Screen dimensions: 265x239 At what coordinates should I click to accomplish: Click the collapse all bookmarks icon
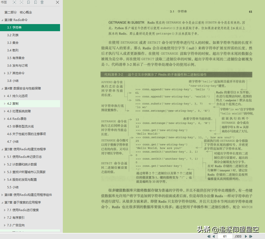22,2
